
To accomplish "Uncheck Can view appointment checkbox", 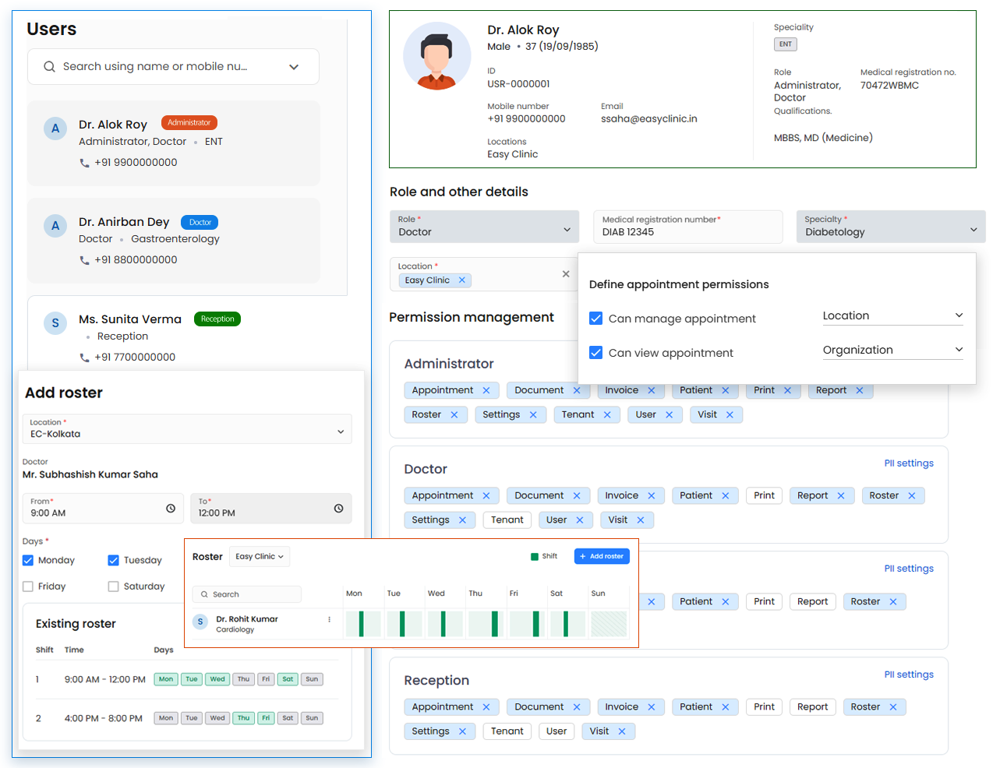I will (x=596, y=353).
